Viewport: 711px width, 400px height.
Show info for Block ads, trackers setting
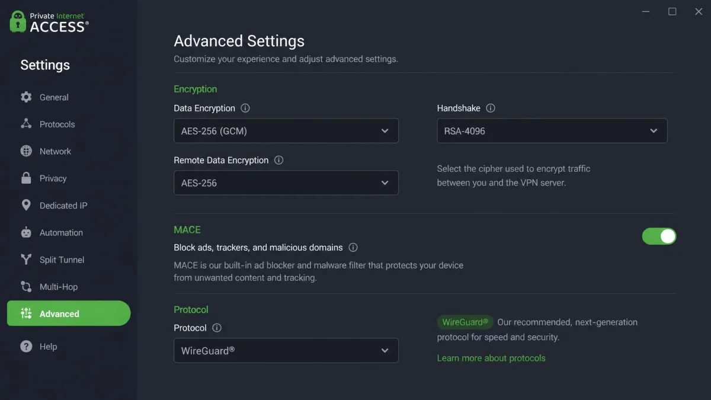(353, 247)
